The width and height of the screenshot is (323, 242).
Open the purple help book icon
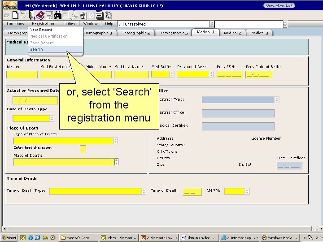click(x=40, y=15)
